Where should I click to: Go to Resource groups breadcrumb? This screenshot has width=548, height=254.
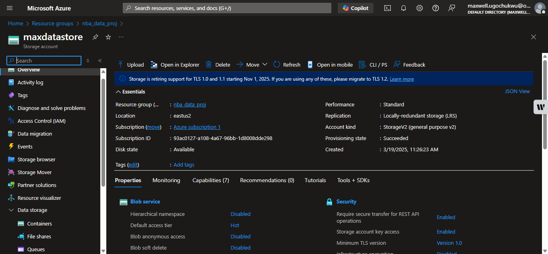pos(53,24)
